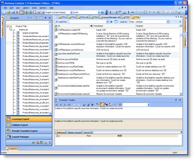193x160 pixels.
Task: Click the New project icon in toolbar
Action: pos(5,12)
